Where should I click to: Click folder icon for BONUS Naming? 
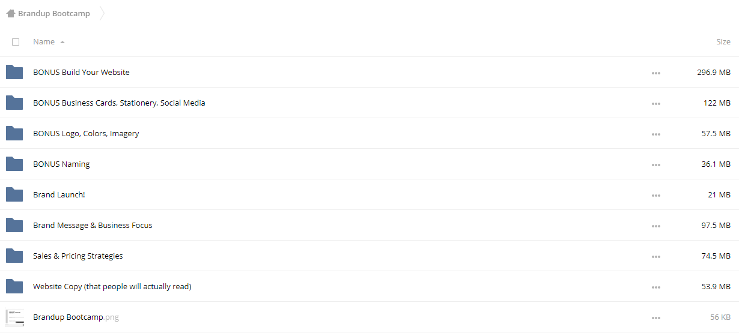click(x=14, y=164)
